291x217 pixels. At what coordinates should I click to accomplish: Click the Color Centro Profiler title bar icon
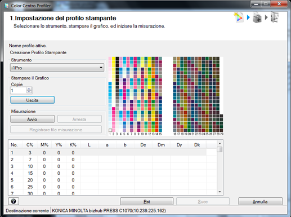7,6
